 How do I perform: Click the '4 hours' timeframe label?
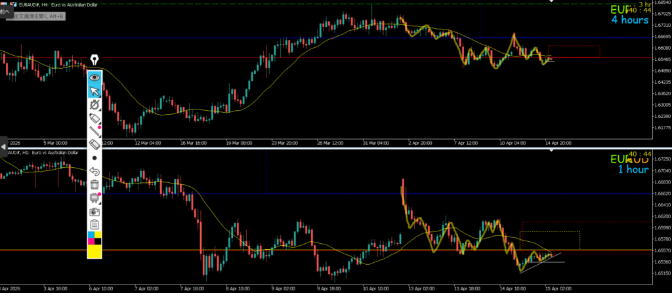[630, 20]
